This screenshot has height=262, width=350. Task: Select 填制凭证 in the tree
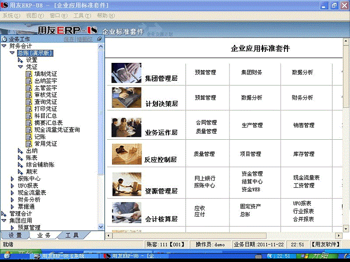point(46,74)
